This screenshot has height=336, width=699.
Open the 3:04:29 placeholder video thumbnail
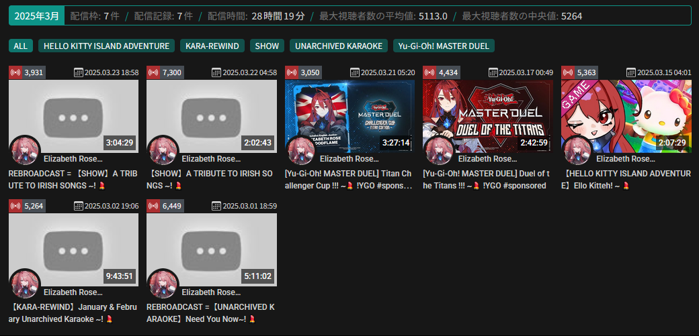coord(73,116)
